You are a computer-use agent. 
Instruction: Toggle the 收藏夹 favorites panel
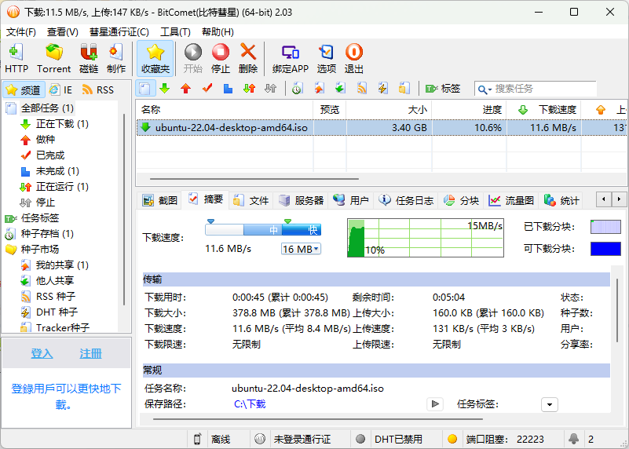pos(155,58)
